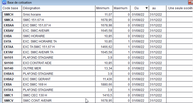Click the 4D application icon in title bar
193x103 pixels.
coord(4,2)
